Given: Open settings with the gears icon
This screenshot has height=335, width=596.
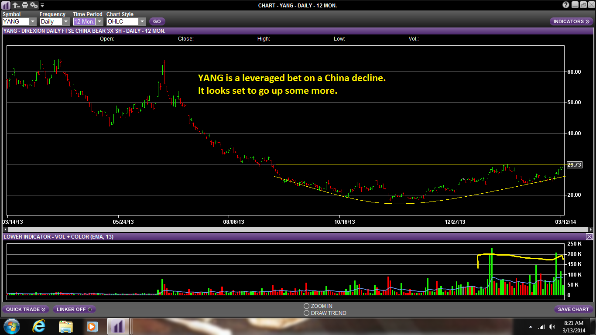Looking at the screenshot, I should [34, 5].
